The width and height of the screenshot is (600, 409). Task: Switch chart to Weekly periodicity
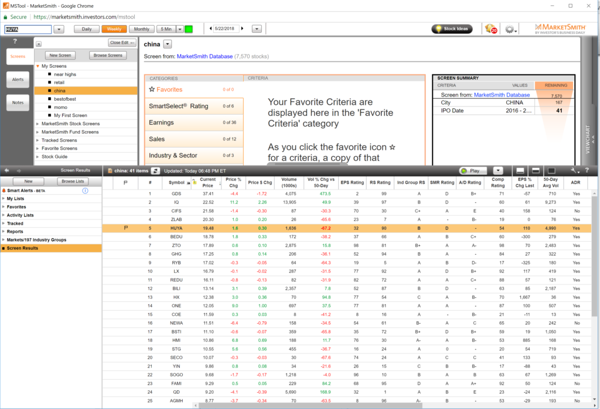(x=114, y=29)
